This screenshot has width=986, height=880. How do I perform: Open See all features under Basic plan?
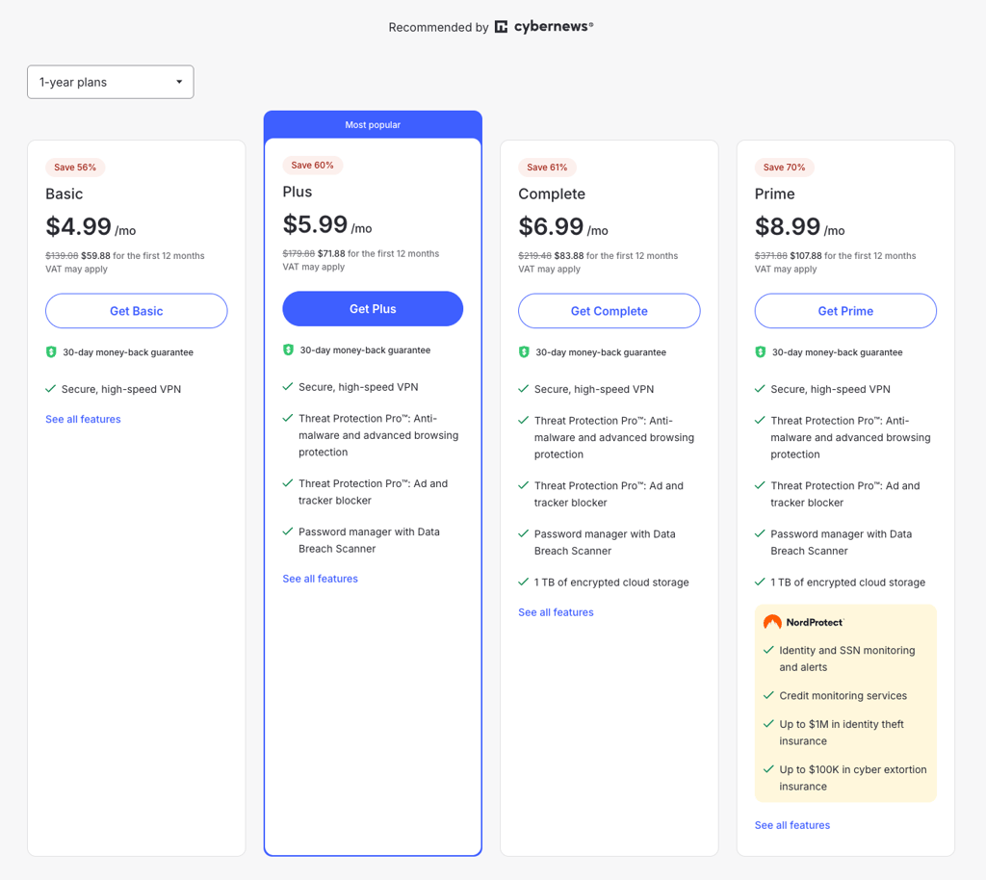point(83,419)
